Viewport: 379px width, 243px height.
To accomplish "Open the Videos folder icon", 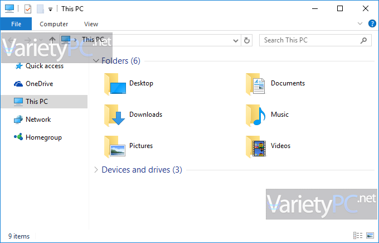I will click(x=256, y=146).
